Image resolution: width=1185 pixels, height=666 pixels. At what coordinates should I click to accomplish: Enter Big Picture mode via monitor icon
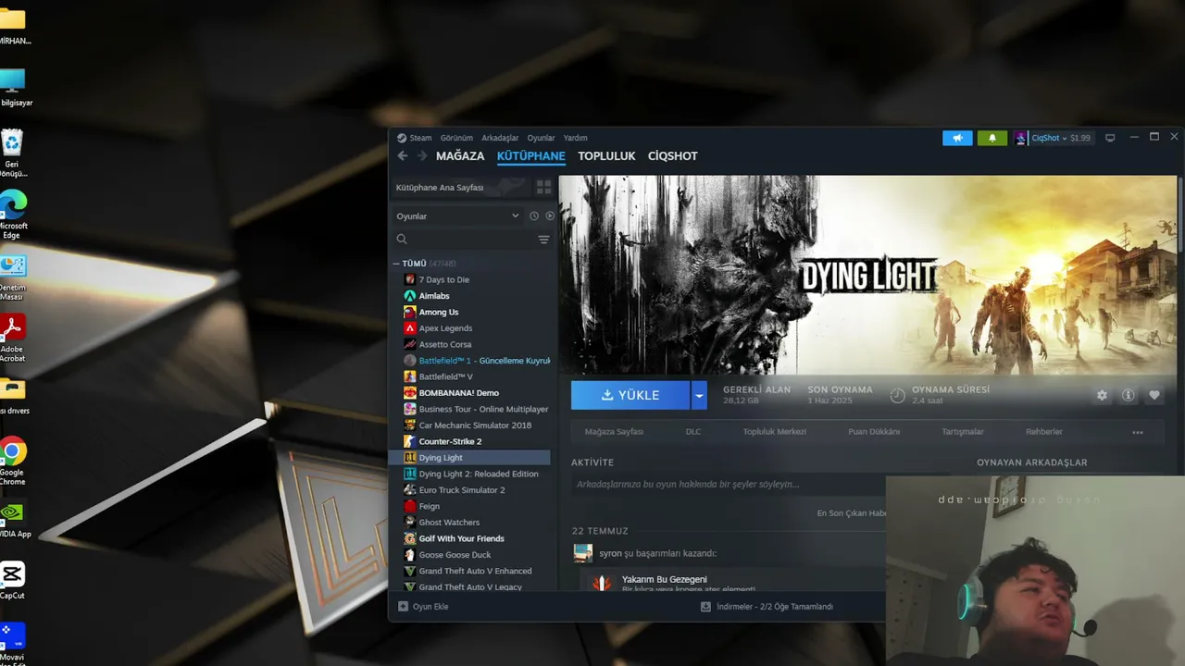pyautogui.click(x=1110, y=138)
